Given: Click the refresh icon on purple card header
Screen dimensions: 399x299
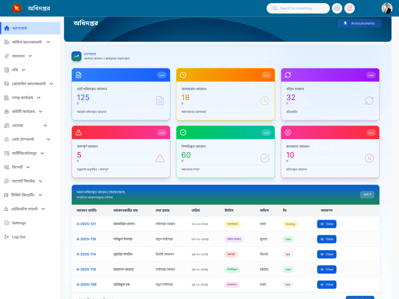Looking at the screenshot, I should click(x=288, y=75).
